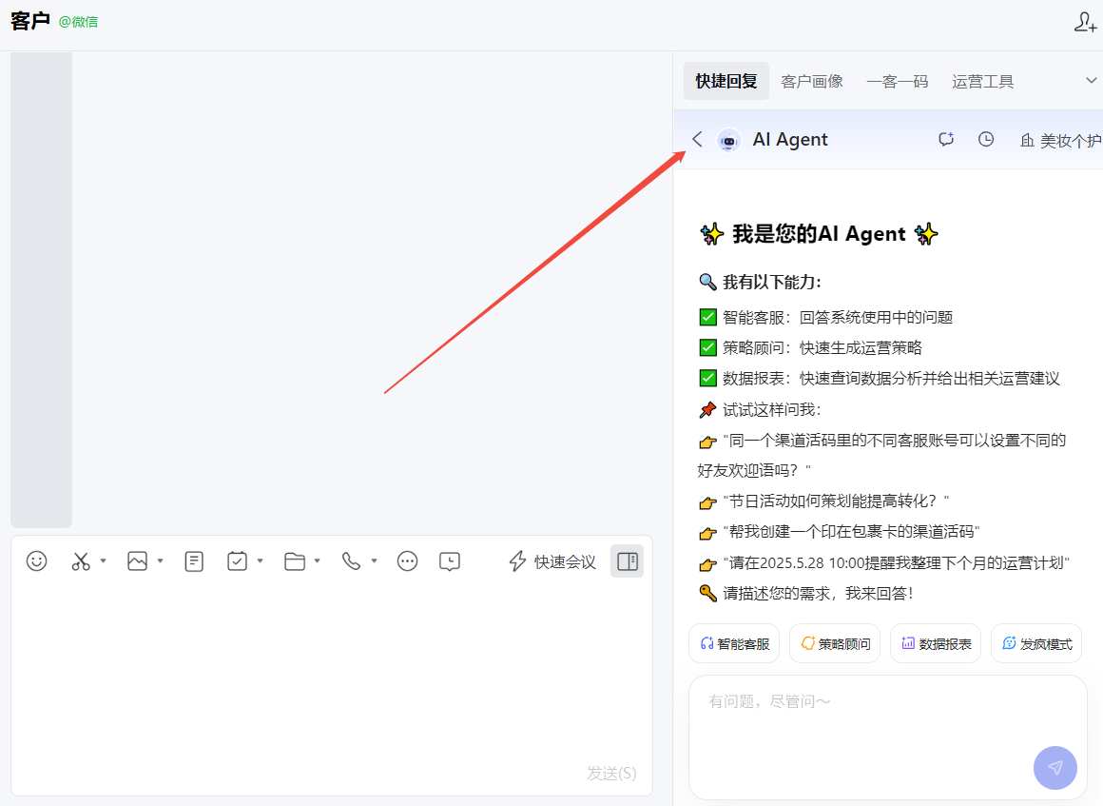Switch to the 客户画像 tab

click(812, 82)
